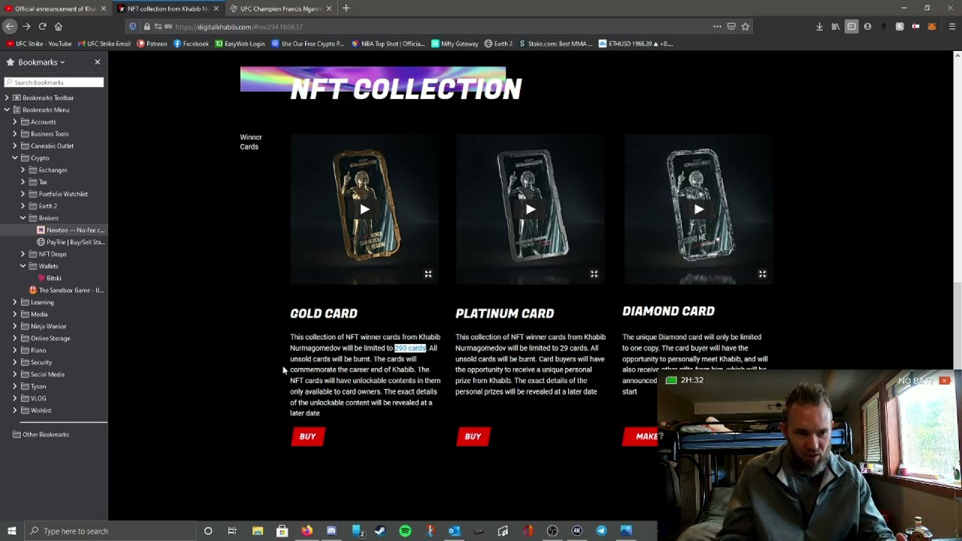Viewport: 962px width, 541px height.
Task: Open The Sandbox Game bookmark
Action: [66, 290]
